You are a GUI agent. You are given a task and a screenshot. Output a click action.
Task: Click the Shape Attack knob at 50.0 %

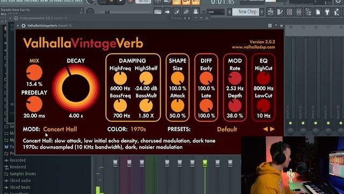pos(177,106)
